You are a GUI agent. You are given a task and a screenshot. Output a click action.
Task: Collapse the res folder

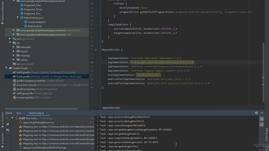(x=10, y=43)
